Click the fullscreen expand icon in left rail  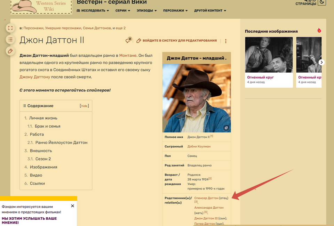(x=10, y=28)
